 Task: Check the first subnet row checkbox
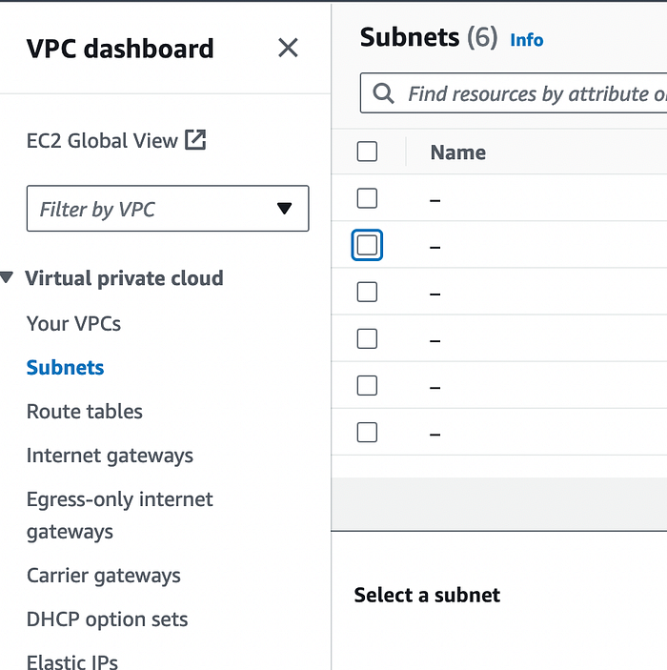367,198
